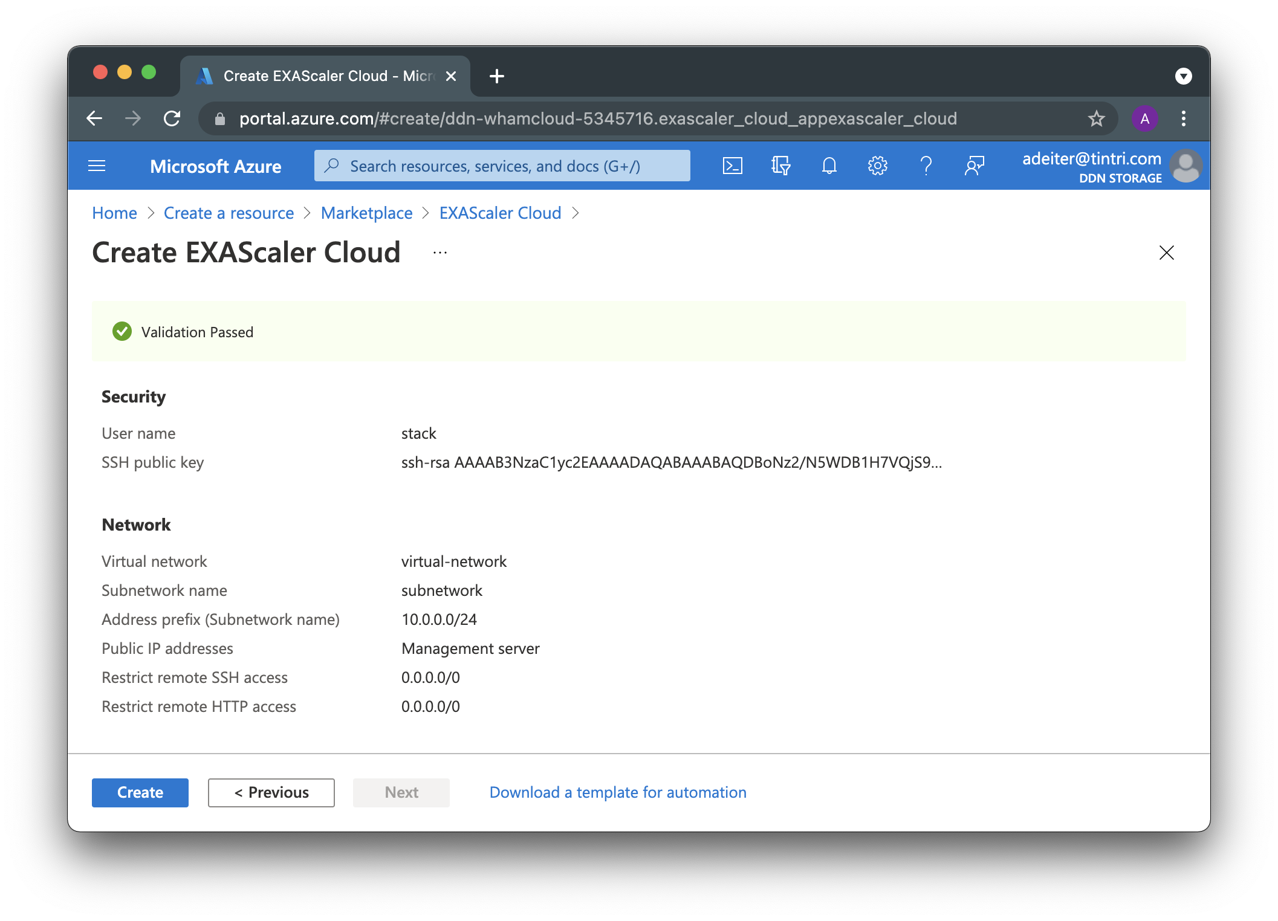Click the browser reload icon
This screenshot has height=921, width=1278.
point(172,118)
